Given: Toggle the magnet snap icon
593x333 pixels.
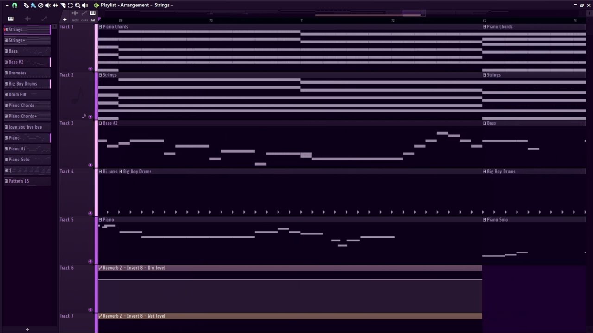Looking at the screenshot, I should pos(14,5).
